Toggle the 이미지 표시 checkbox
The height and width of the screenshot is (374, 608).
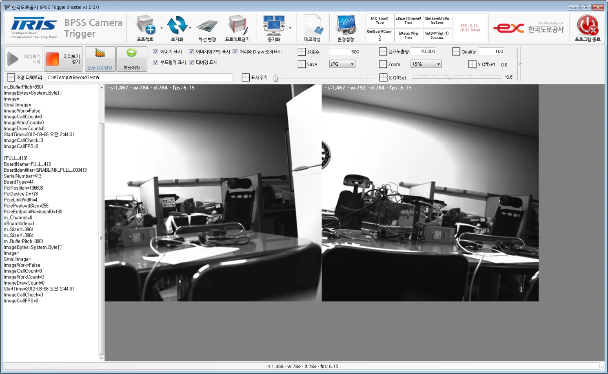tap(155, 52)
